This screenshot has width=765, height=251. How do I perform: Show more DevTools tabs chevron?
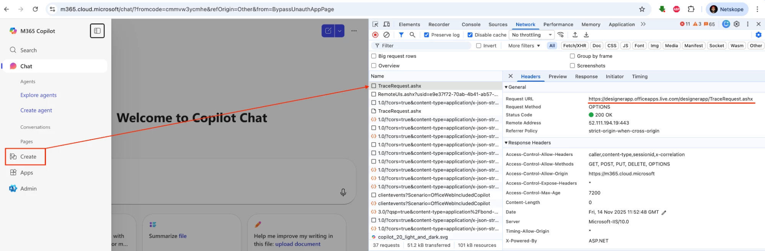coord(643,24)
